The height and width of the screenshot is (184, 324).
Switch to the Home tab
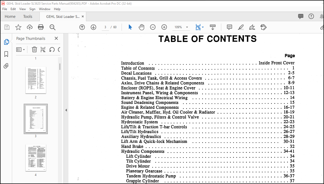coord(10,16)
